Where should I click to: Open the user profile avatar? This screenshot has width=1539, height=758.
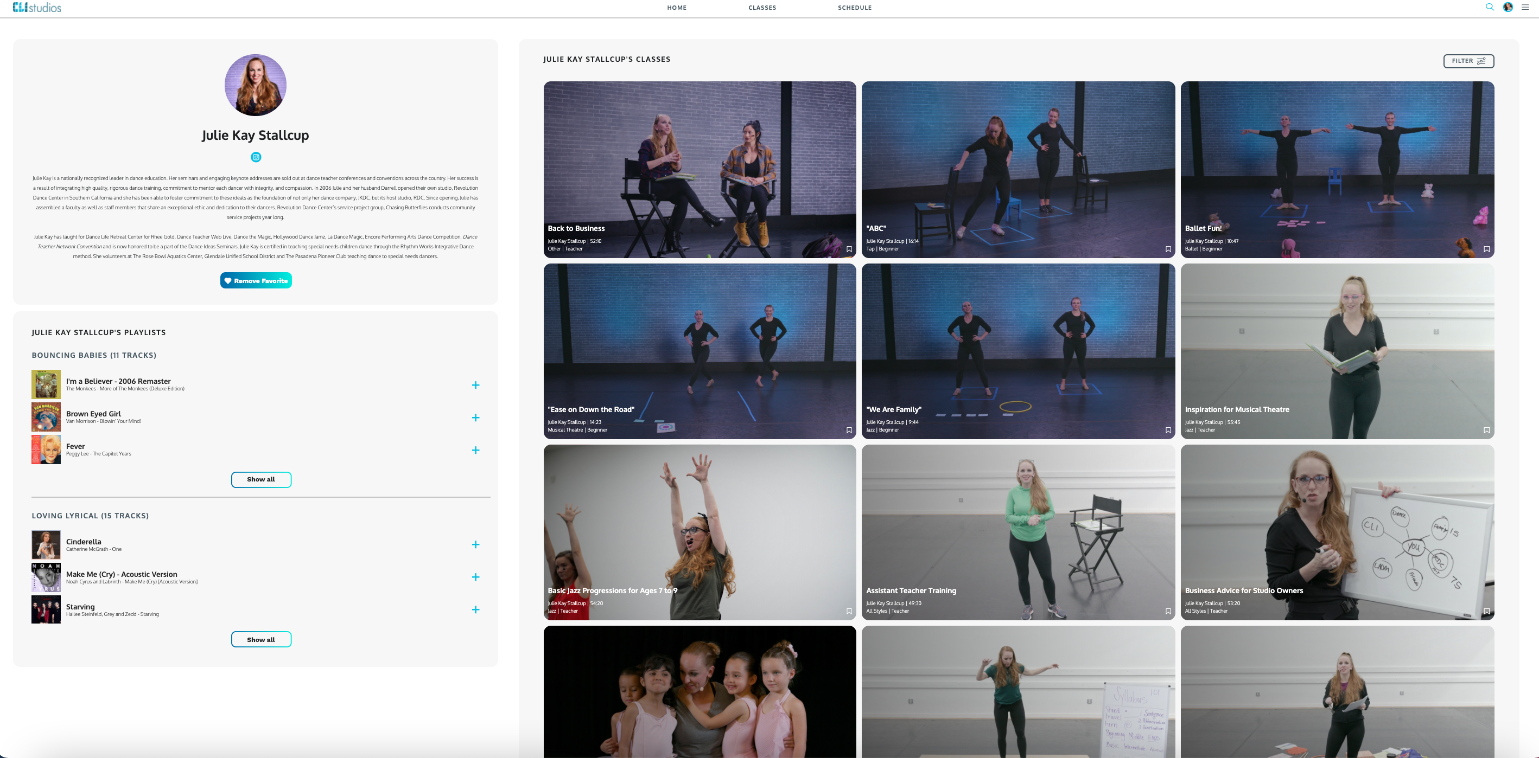tap(1508, 7)
